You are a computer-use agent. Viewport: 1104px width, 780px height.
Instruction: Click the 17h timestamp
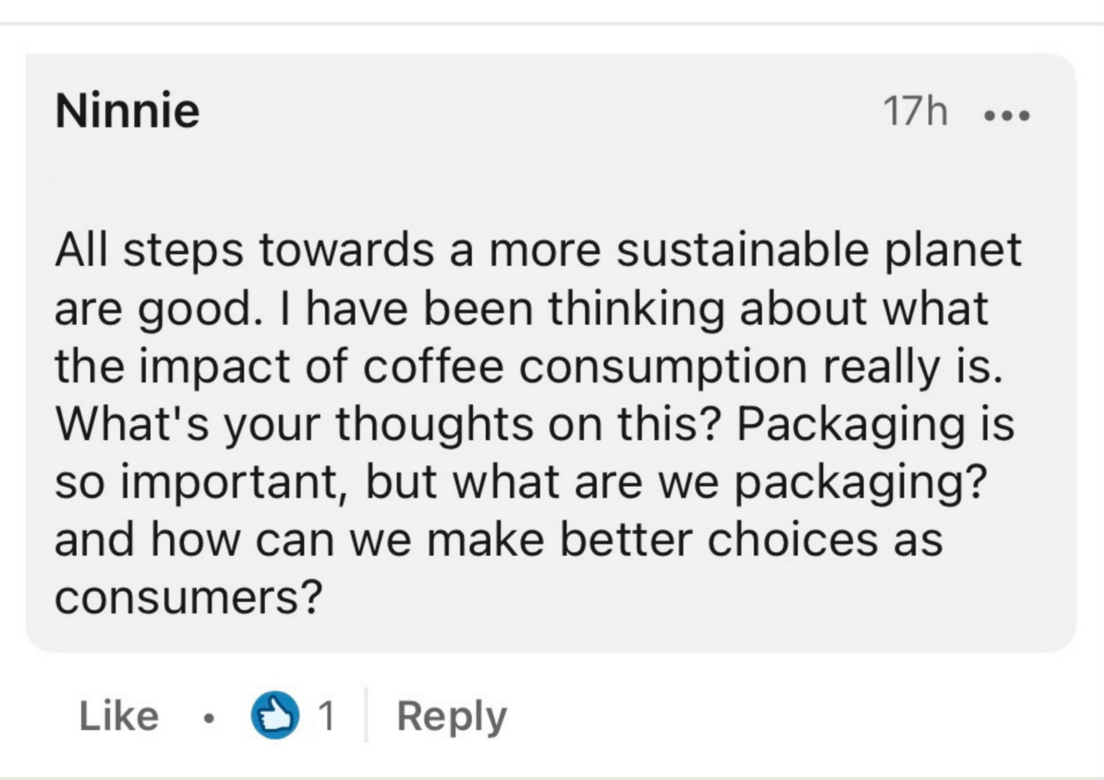coord(915,110)
